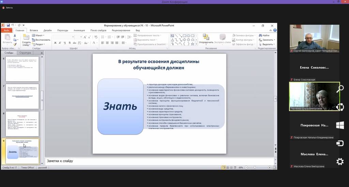Screen dimensions: 349x187
Task: Pick the five-point star shape
Action: point(193,44)
